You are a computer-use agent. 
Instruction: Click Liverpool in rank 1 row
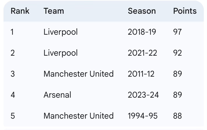(61, 32)
